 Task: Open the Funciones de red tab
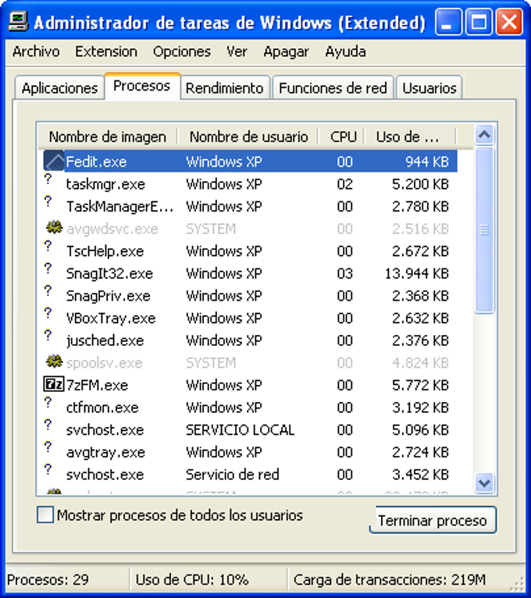coord(333,88)
